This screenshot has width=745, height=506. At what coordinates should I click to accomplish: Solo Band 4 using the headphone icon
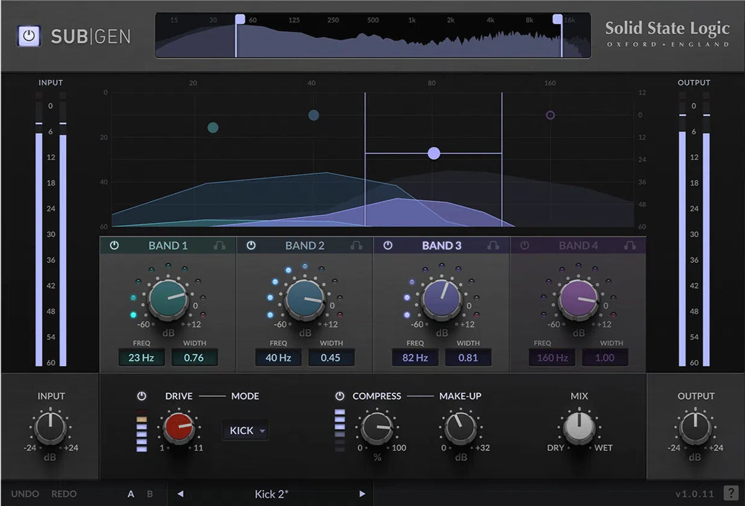click(630, 246)
